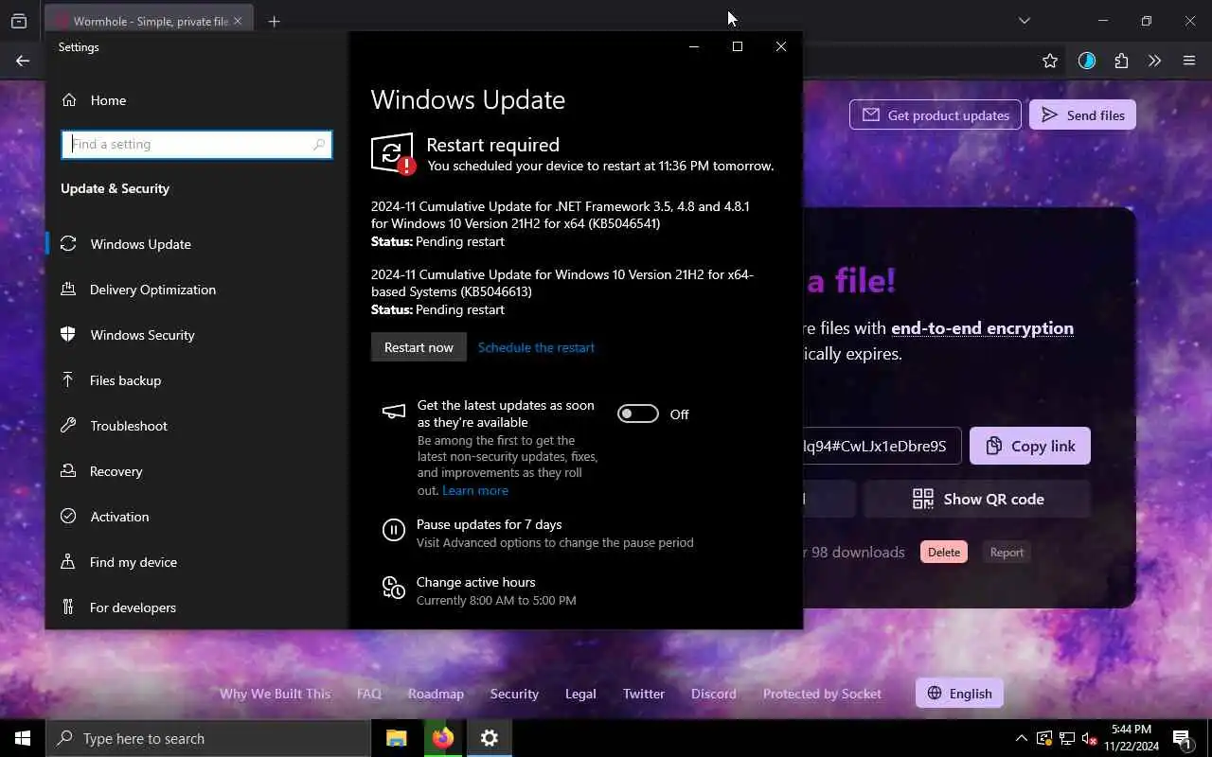
Task: Open Delivery Optimization settings
Action: coord(152,290)
